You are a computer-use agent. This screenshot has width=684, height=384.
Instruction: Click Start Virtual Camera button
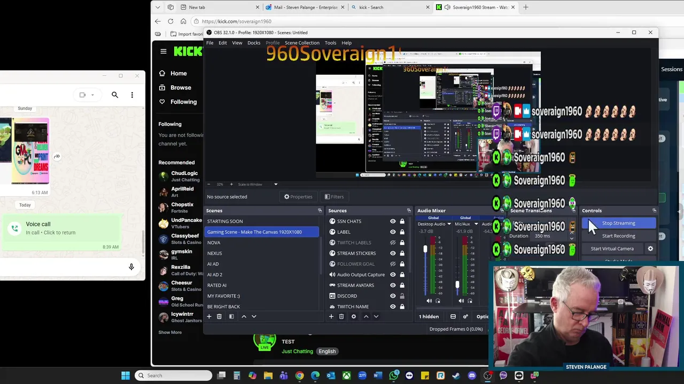tap(612, 249)
